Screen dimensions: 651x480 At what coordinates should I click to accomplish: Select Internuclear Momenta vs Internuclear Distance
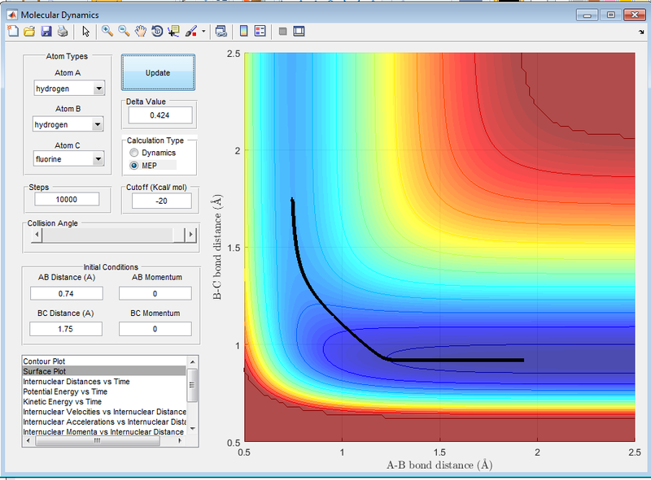[103, 431]
